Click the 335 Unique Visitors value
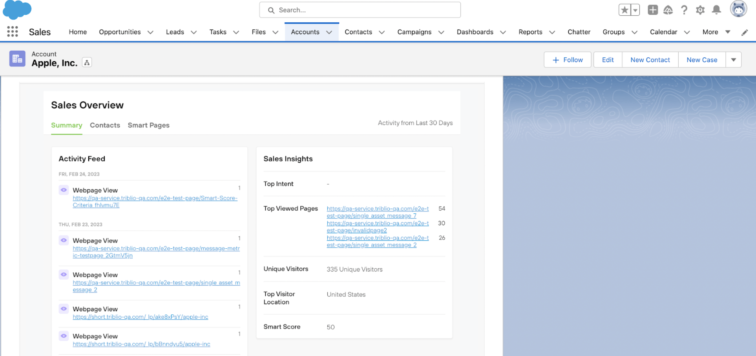756x356 pixels. pyautogui.click(x=354, y=269)
